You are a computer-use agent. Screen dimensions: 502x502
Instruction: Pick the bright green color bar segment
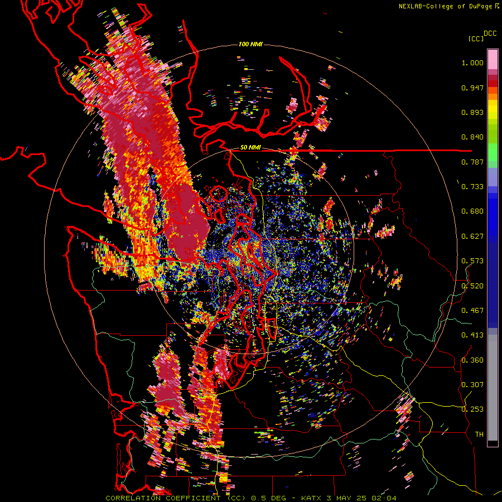[x=493, y=152]
